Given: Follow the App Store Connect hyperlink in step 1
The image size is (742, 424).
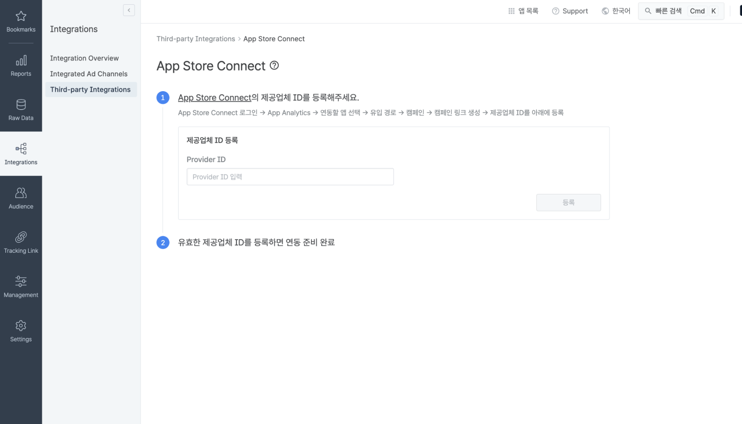Looking at the screenshot, I should coord(215,98).
